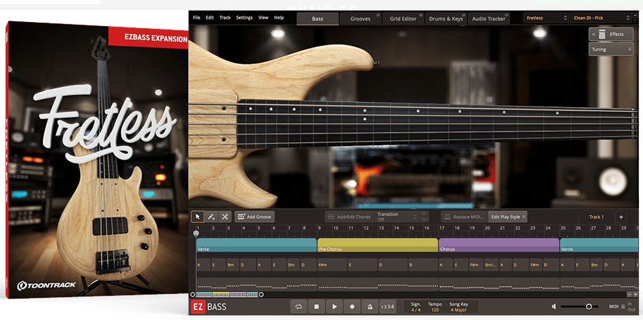The width and height of the screenshot is (643, 320).
Task: Click the Add Groove button
Action: tap(255, 217)
